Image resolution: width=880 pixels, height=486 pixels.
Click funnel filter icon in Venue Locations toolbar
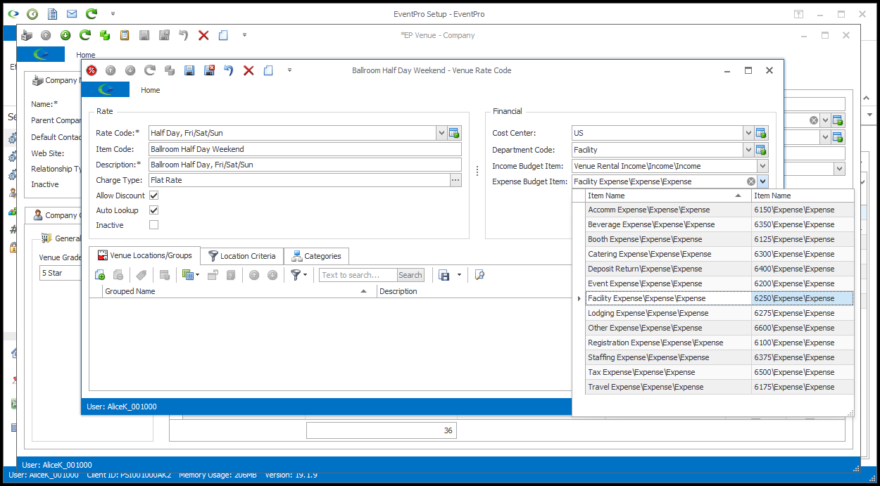click(296, 275)
